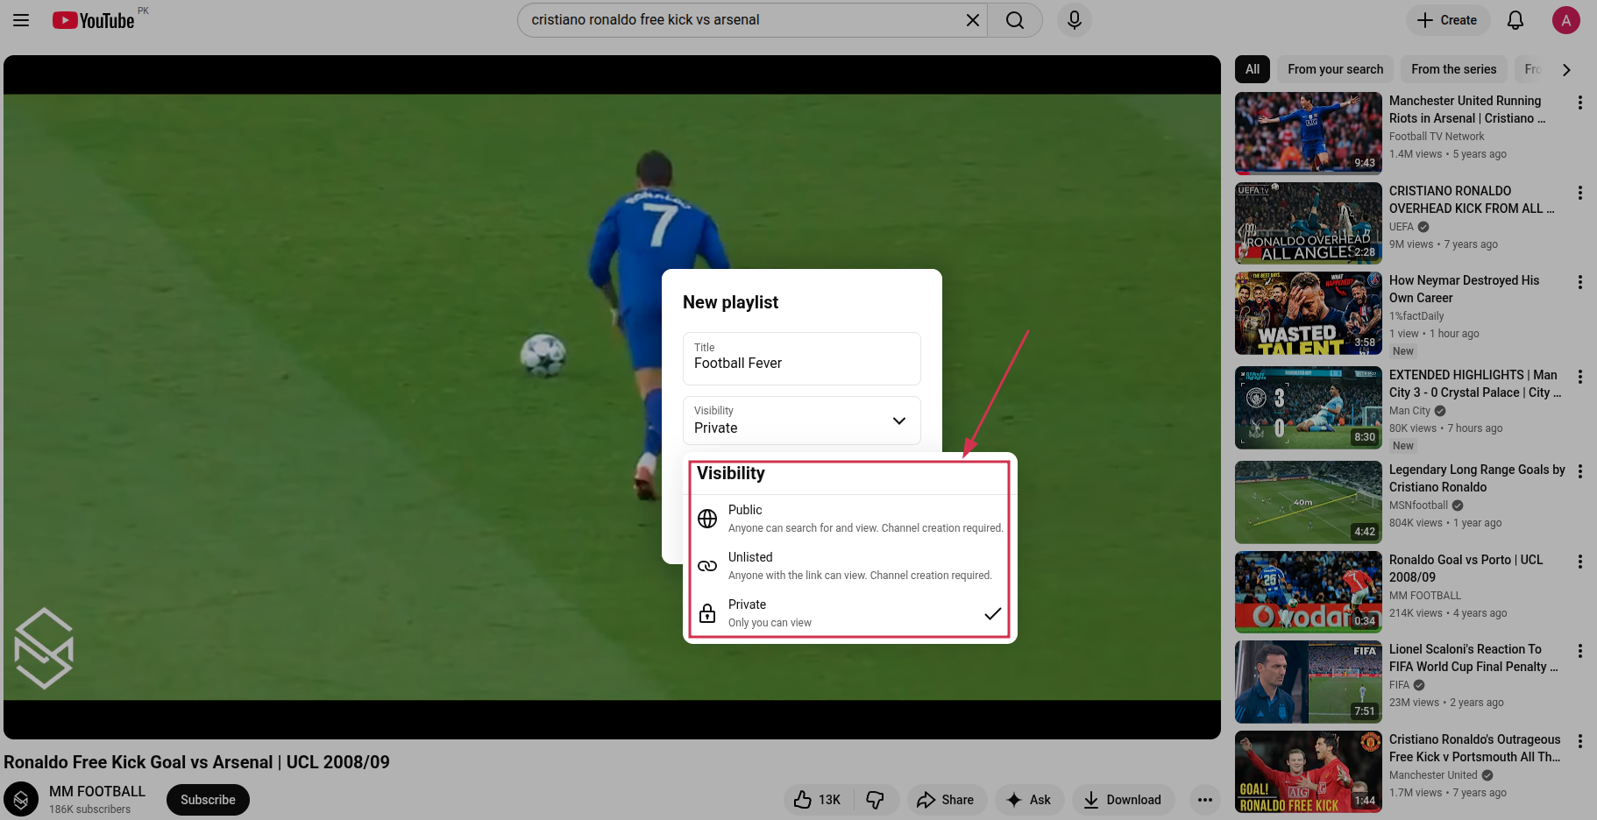
Task: Open options for Lionel Scaloni's Reaction video
Action: click(1580, 651)
